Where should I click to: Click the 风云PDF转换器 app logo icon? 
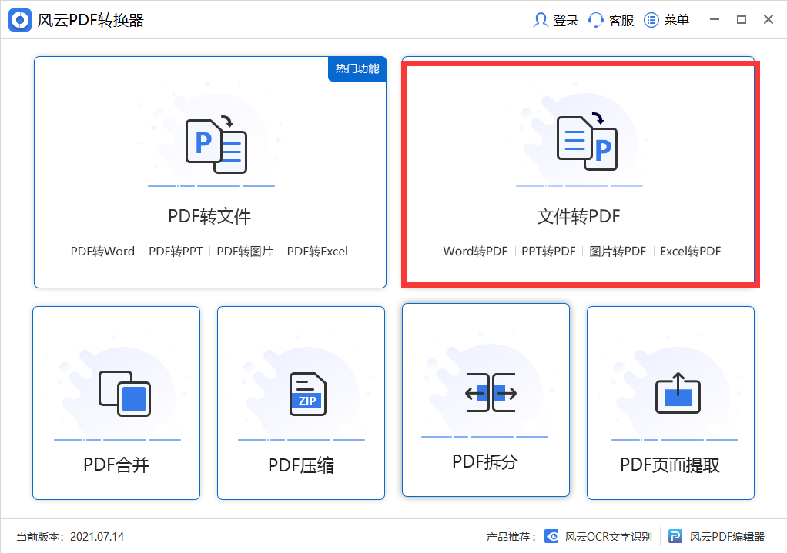coord(20,20)
